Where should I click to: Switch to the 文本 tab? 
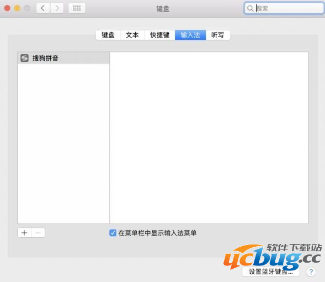(132, 35)
